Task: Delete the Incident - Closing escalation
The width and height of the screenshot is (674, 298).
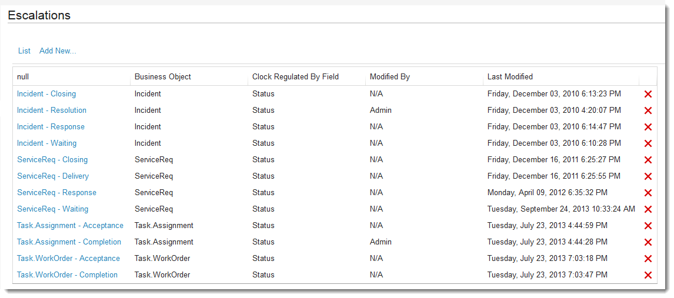Action: [x=648, y=94]
